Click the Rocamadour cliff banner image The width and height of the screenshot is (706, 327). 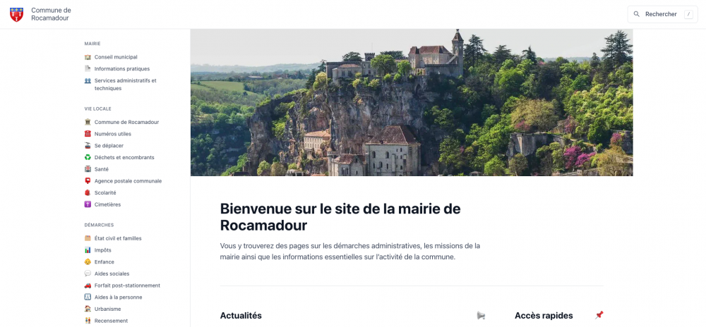point(412,102)
